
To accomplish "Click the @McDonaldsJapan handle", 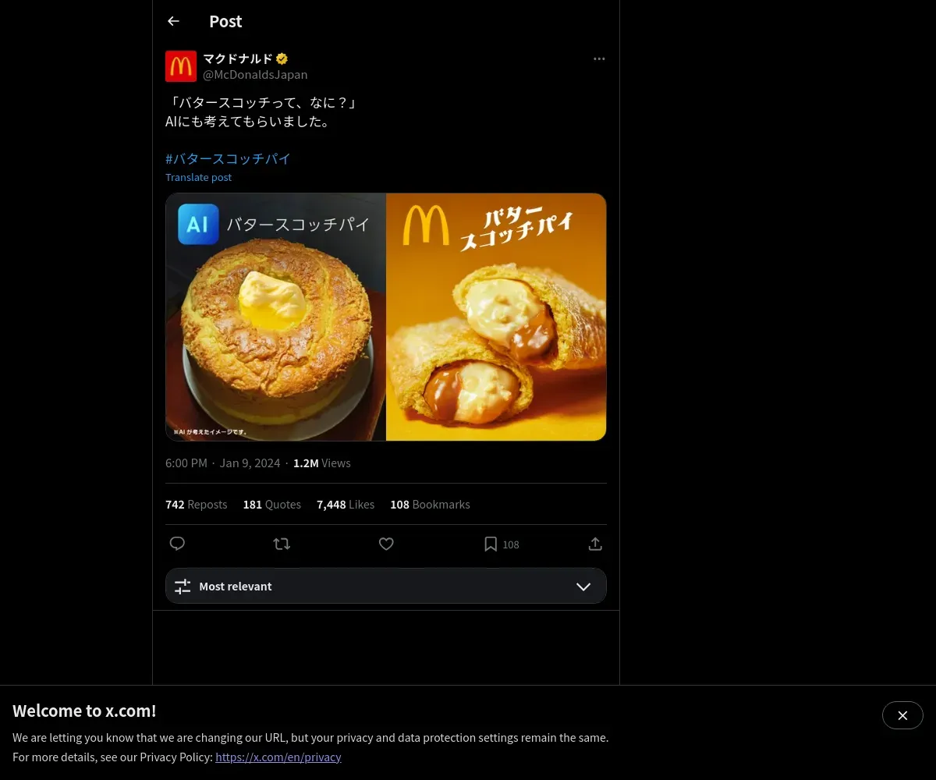I will tap(255, 75).
